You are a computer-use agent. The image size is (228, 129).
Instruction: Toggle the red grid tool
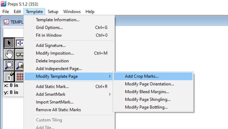click(x=20, y=76)
